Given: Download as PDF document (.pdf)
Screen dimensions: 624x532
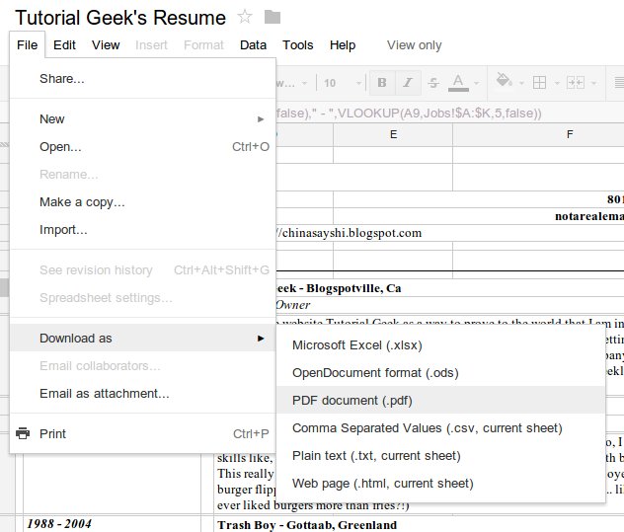Looking at the screenshot, I should 440,401.
